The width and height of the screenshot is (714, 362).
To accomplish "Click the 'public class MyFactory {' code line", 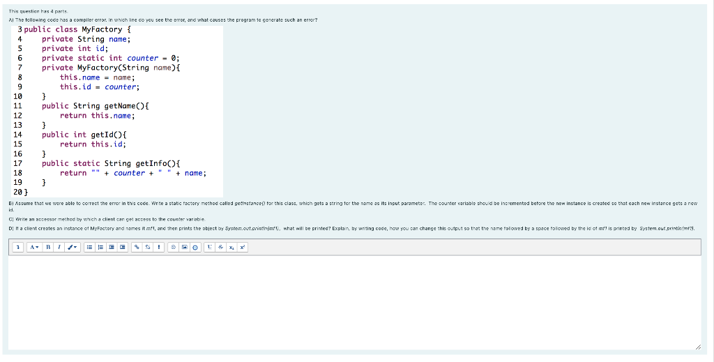I will (x=77, y=29).
